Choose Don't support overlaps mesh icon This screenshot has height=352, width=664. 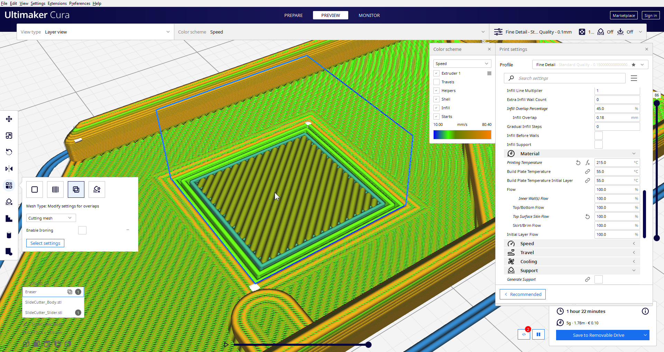[x=97, y=189]
